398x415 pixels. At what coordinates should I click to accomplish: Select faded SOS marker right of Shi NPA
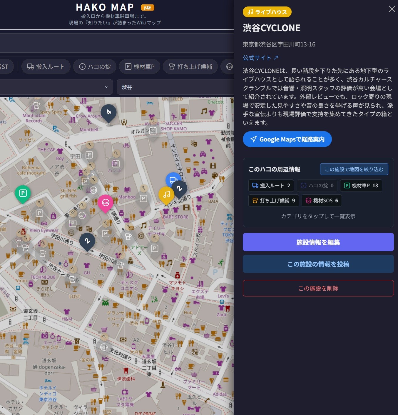[93, 190]
